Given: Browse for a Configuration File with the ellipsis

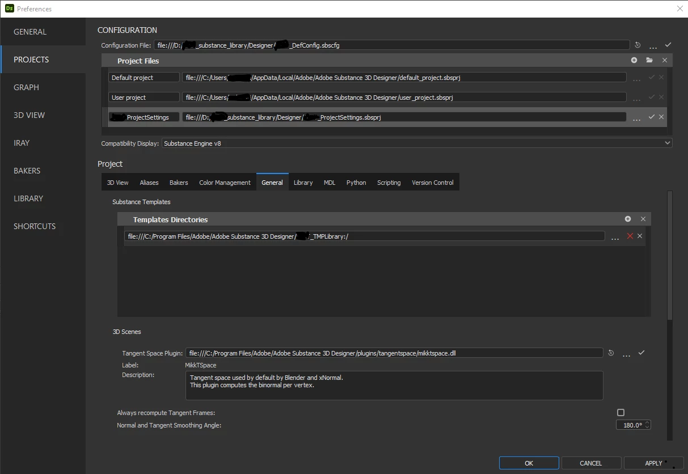Looking at the screenshot, I should pos(653,46).
